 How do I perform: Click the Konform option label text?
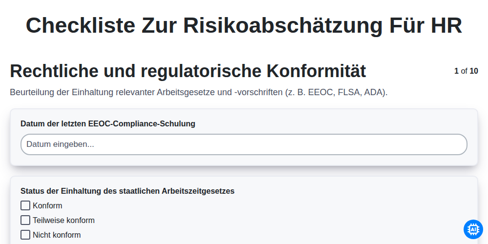point(47,206)
